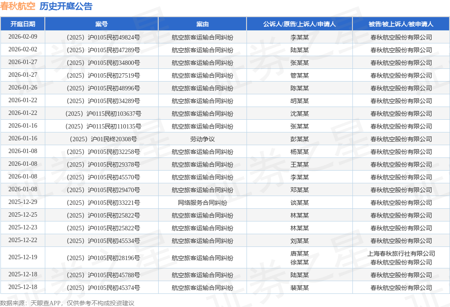Screen dimensions: 450x307
Task: Select plaintiff 胡某某
Action: coord(299,101)
